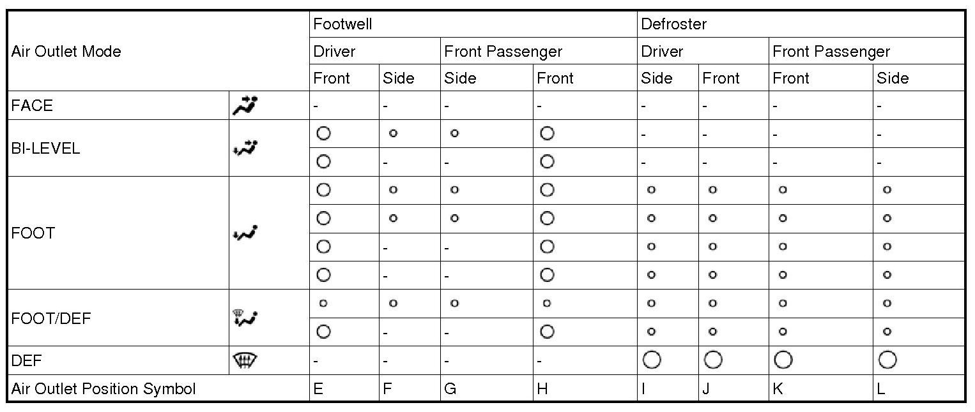This screenshot has width=975, height=412.
Task: Click the "Air Outlet Position Symbol" label
Action: [104, 388]
